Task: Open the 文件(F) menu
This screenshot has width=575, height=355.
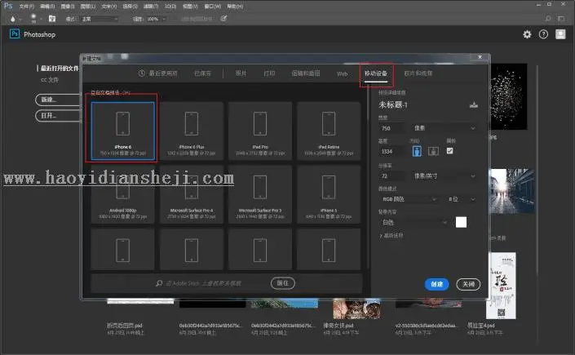Action: [26, 7]
